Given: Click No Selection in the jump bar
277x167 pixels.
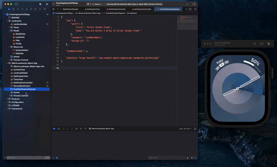Looking at the screenshot, I should coord(132,13).
